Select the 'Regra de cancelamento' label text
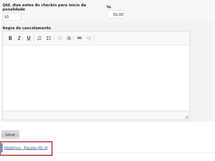 pyautogui.click(x=27, y=28)
